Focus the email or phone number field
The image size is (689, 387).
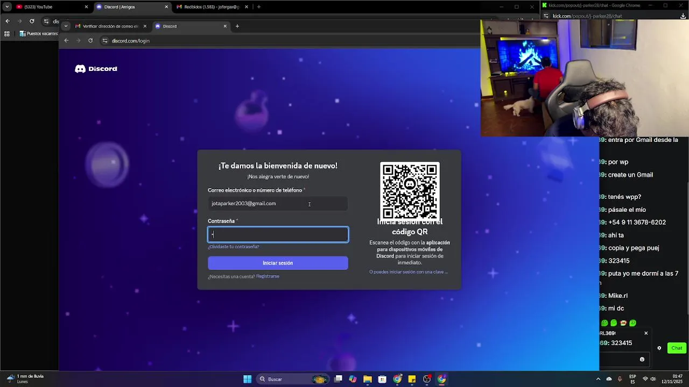(x=278, y=204)
